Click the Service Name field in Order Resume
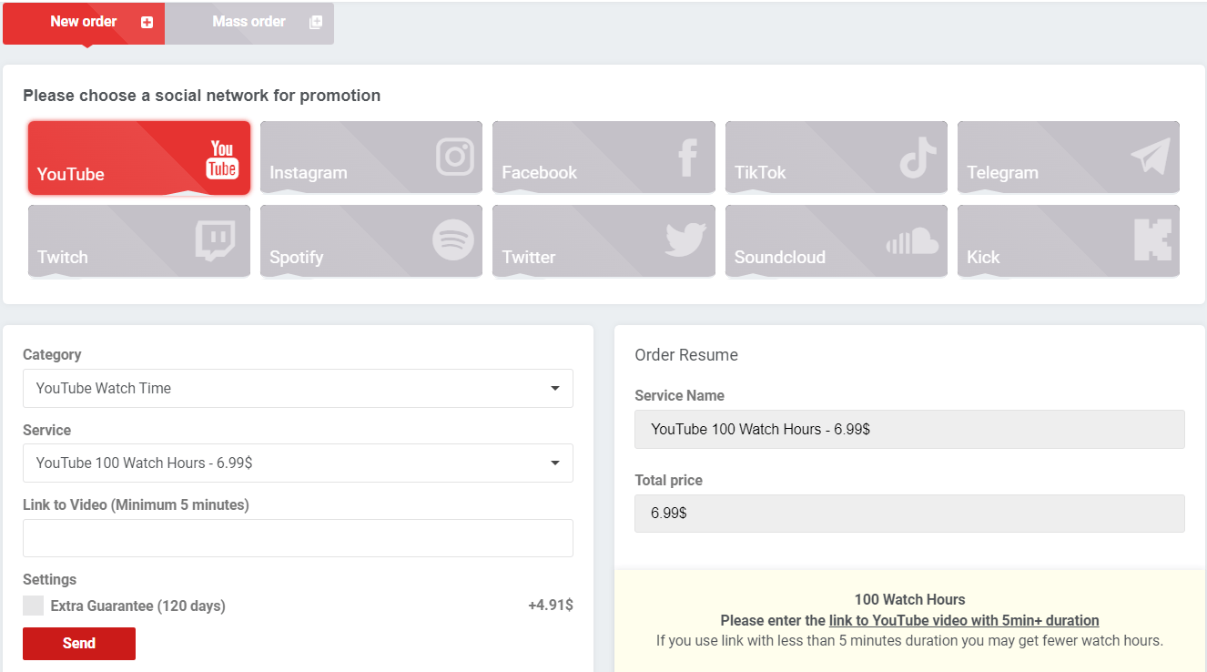 909,429
